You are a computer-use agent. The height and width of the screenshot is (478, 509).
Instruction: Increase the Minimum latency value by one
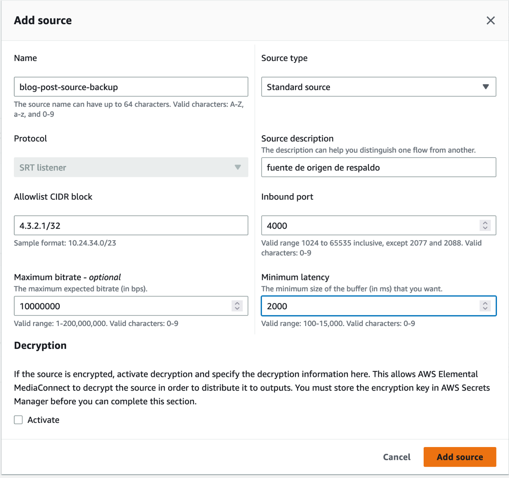point(485,303)
